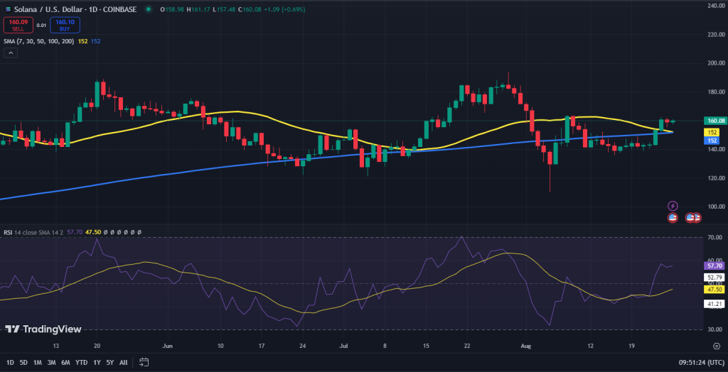This screenshot has height=372, width=728.
Task: Click the Jun label on time axis
Action: 168,346
